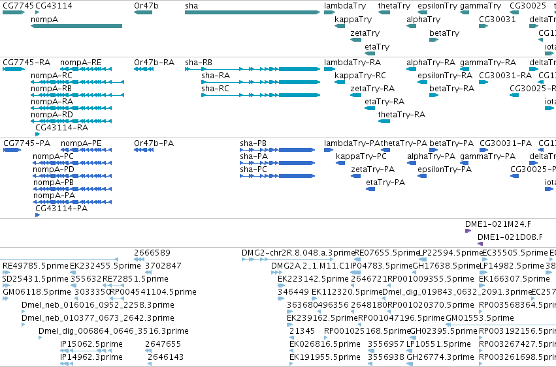Select the etaTry gene label
Image resolution: width=556 pixels, height=367 pixels.
click(377, 46)
